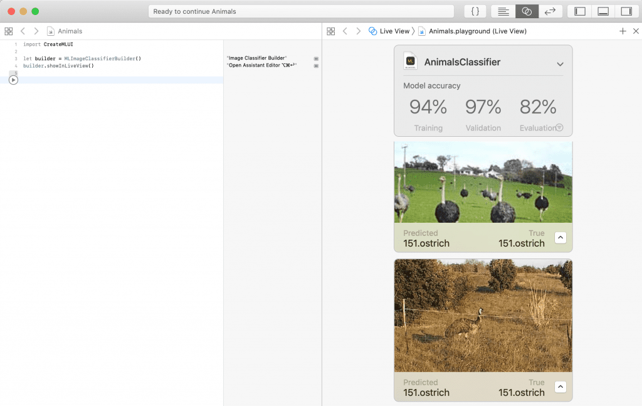Open the Library curly braces button

pyautogui.click(x=475, y=11)
